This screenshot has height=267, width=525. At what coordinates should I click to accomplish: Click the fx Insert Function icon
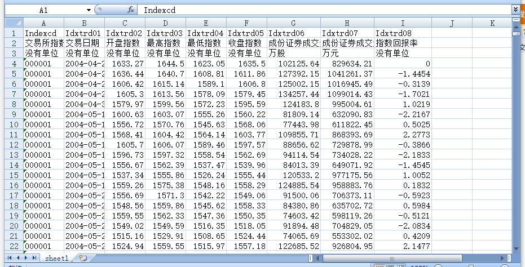tap(131, 10)
